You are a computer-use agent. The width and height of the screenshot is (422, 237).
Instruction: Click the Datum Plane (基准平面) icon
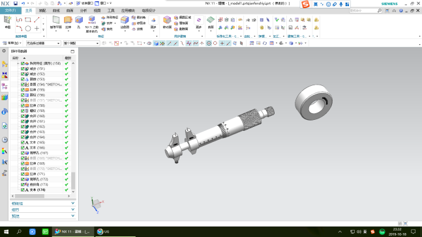[56, 20]
